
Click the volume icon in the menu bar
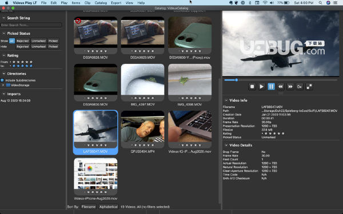272,3
